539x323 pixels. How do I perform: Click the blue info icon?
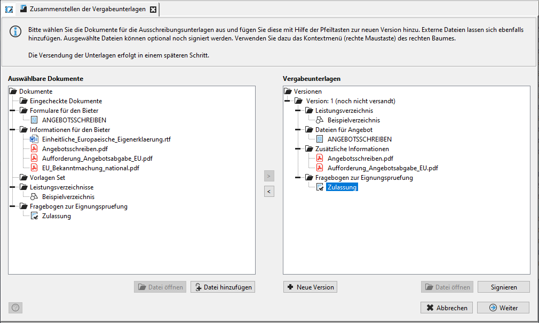(15, 31)
